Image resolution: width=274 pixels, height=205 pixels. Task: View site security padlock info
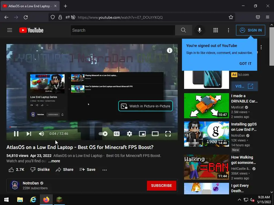60,17
